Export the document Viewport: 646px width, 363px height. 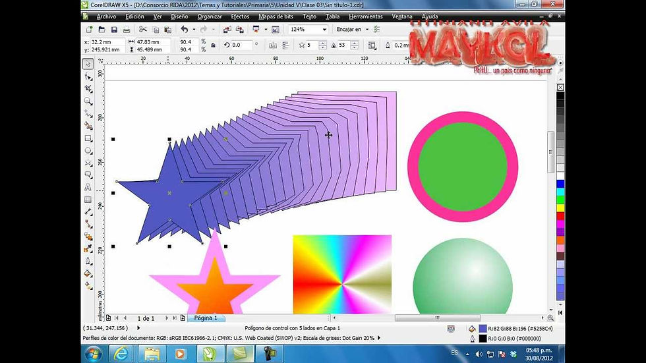(x=240, y=30)
